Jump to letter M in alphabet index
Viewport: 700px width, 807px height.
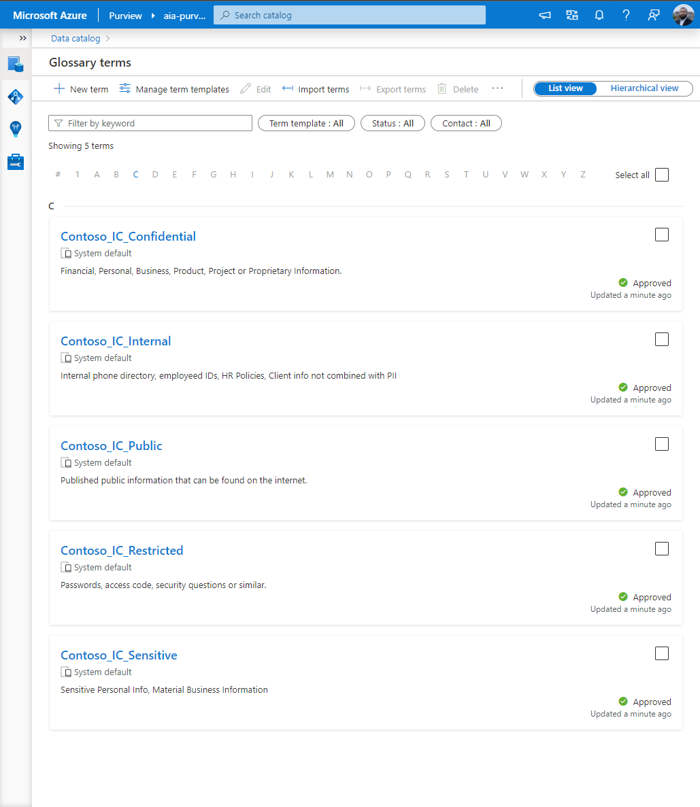(x=330, y=175)
